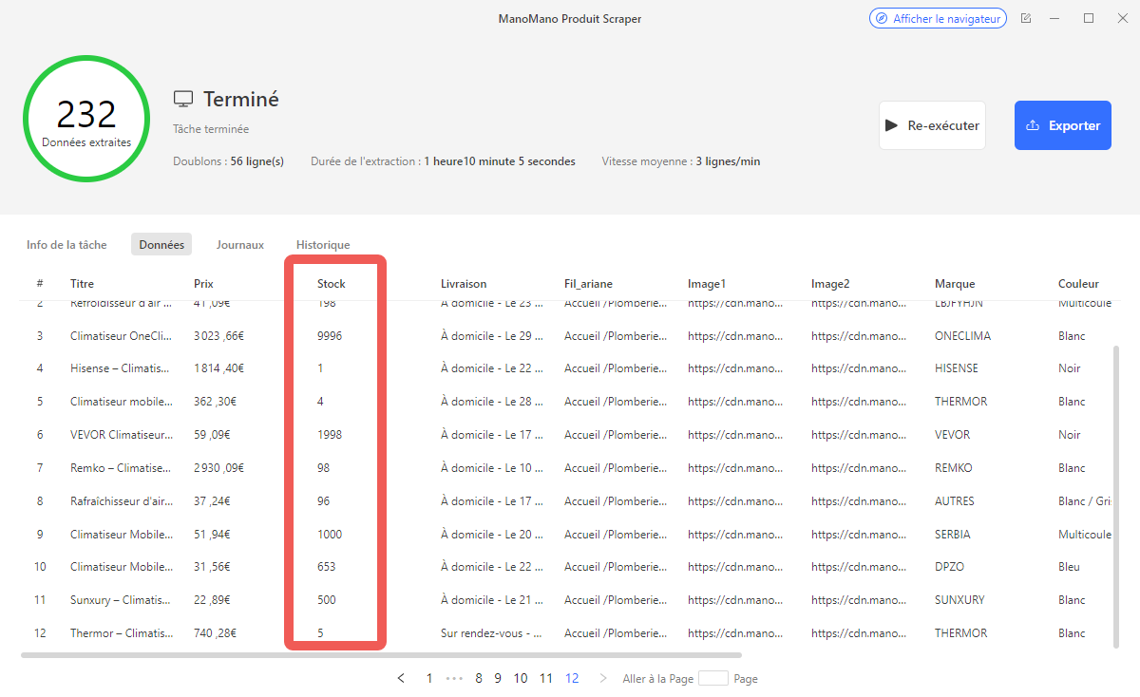This screenshot has height=697, width=1140.
Task: Select the Données tab
Action: 161,245
